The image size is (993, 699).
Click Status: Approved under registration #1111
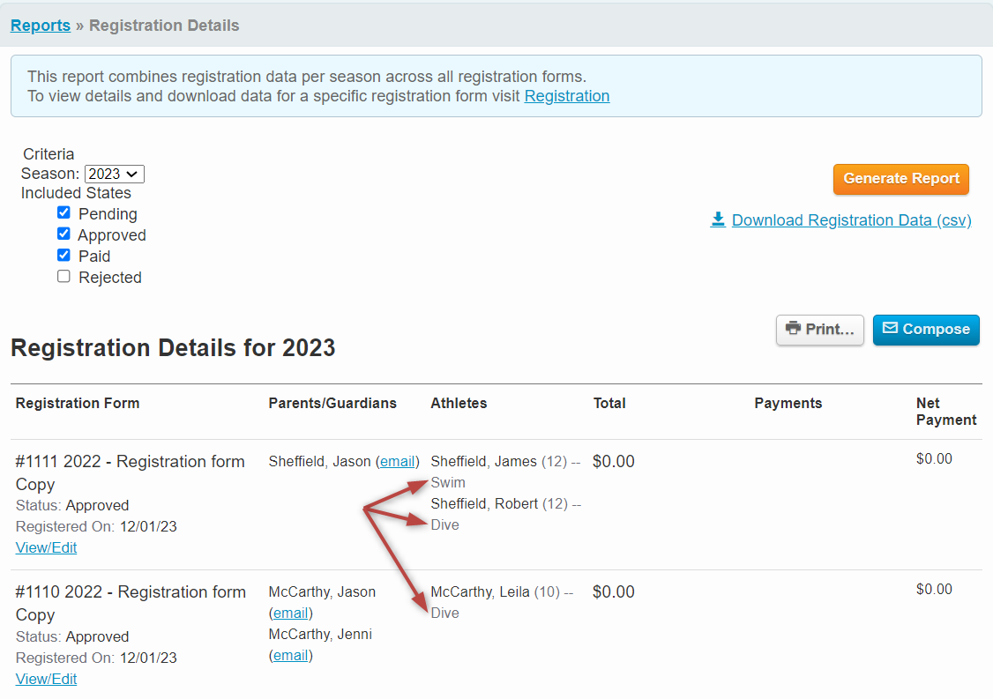click(x=72, y=505)
